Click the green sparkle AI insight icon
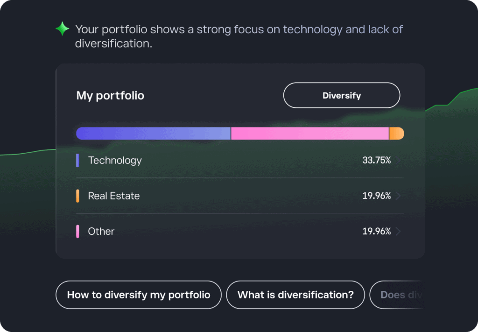Viewport: 478px width, 332px height. (x=62, y=29)
